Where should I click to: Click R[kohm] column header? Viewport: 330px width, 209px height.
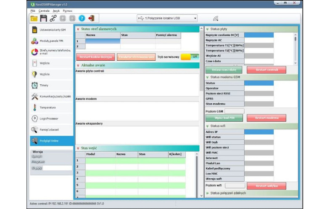point(177,154)
